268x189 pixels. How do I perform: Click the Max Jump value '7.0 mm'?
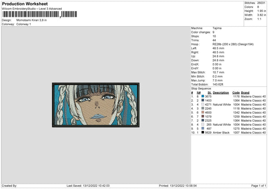[x=218, y=80]
